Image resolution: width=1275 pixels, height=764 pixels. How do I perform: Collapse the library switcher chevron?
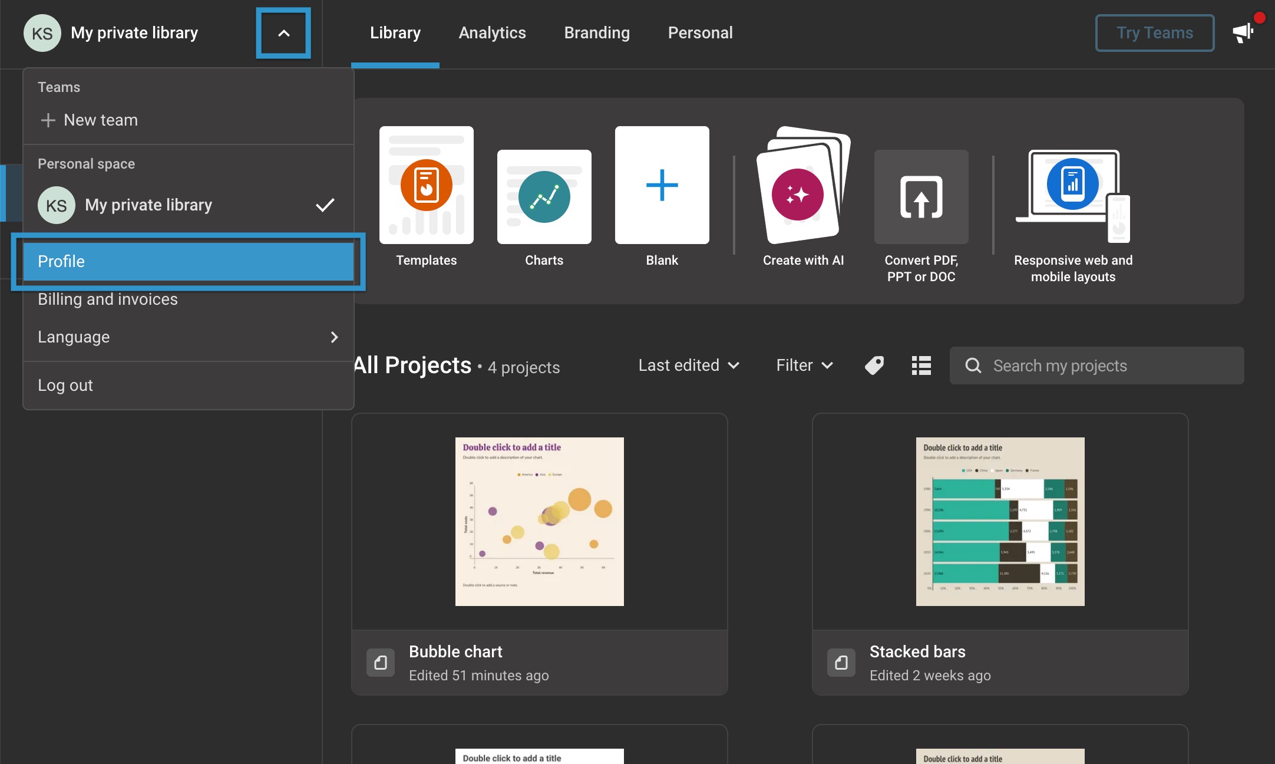(x=283, y=34)
